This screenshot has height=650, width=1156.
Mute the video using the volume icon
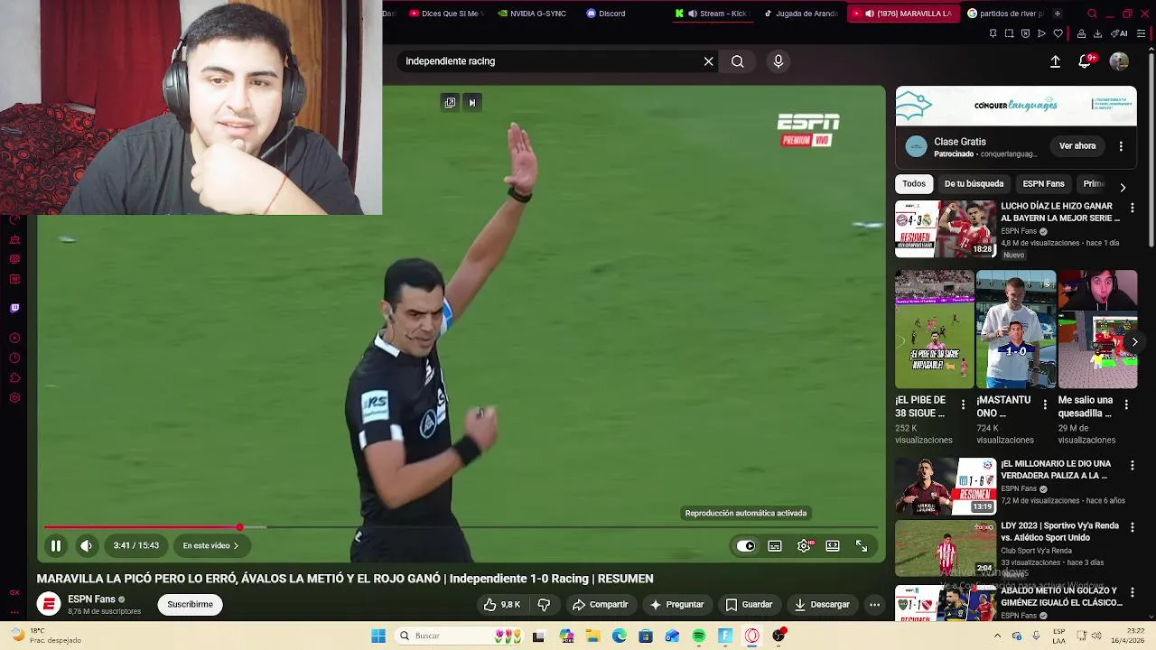tap(86, 545)
